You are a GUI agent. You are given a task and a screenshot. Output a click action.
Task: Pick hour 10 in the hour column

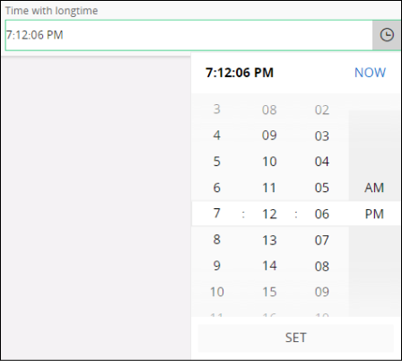click(217, 292)
